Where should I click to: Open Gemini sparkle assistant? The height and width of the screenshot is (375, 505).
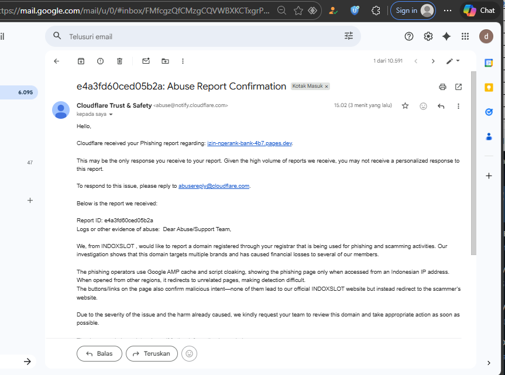[x=446, y=36]
